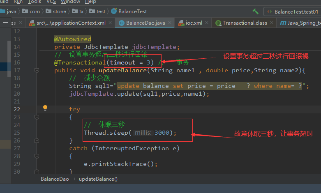This screenshot has height=193, width=321.
Task: Click the JdbcTemplate field declaration
Action: click(x=117, y=47)
